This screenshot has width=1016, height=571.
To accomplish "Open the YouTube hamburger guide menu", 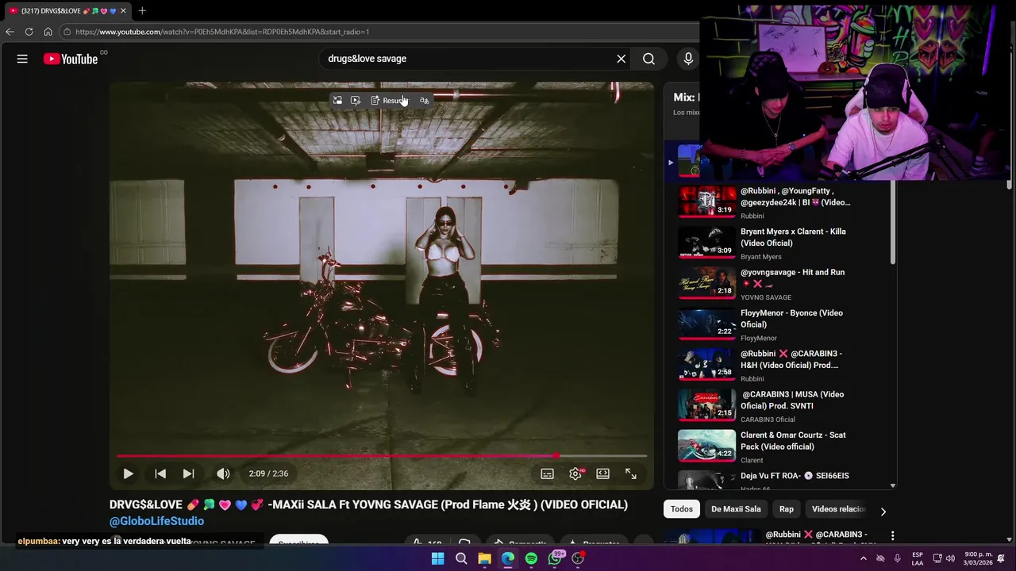I will [22, 59].
